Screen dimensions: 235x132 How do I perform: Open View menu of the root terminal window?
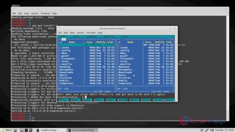(27, 13)
